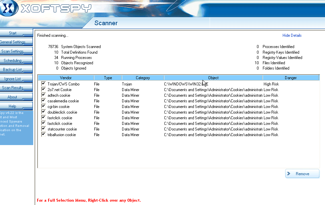Uncheck the cgi-bin cookie checkbox

pos(43,106)
